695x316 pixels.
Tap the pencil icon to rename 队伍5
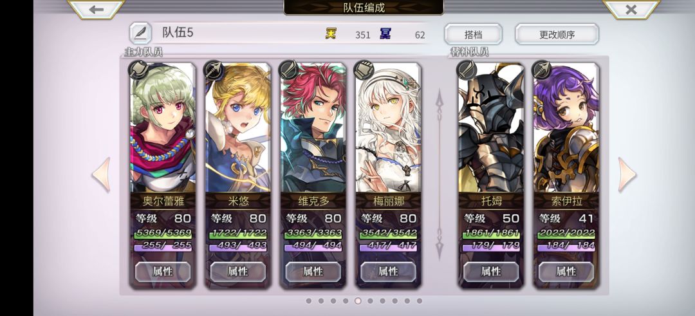[140, 33]
